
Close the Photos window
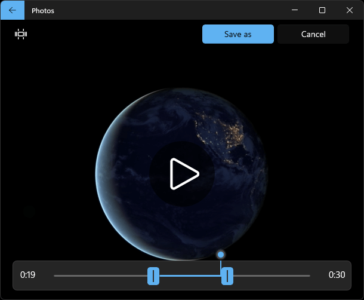point(349,10)
